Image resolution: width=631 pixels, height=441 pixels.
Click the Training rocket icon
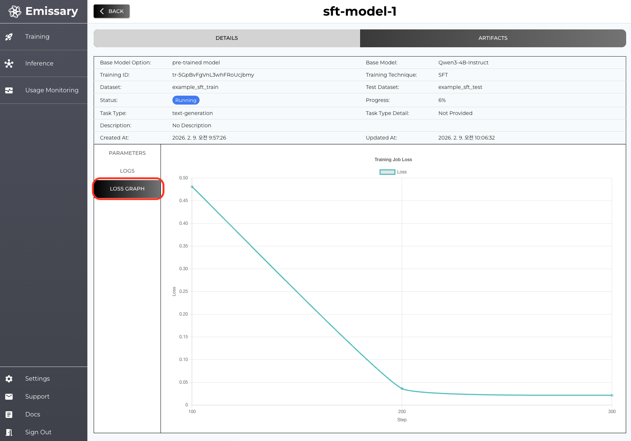[9, 37]
